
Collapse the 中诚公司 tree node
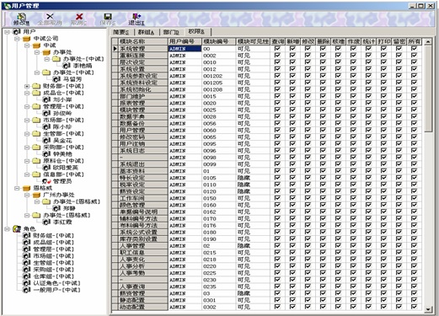click(17, 39)
